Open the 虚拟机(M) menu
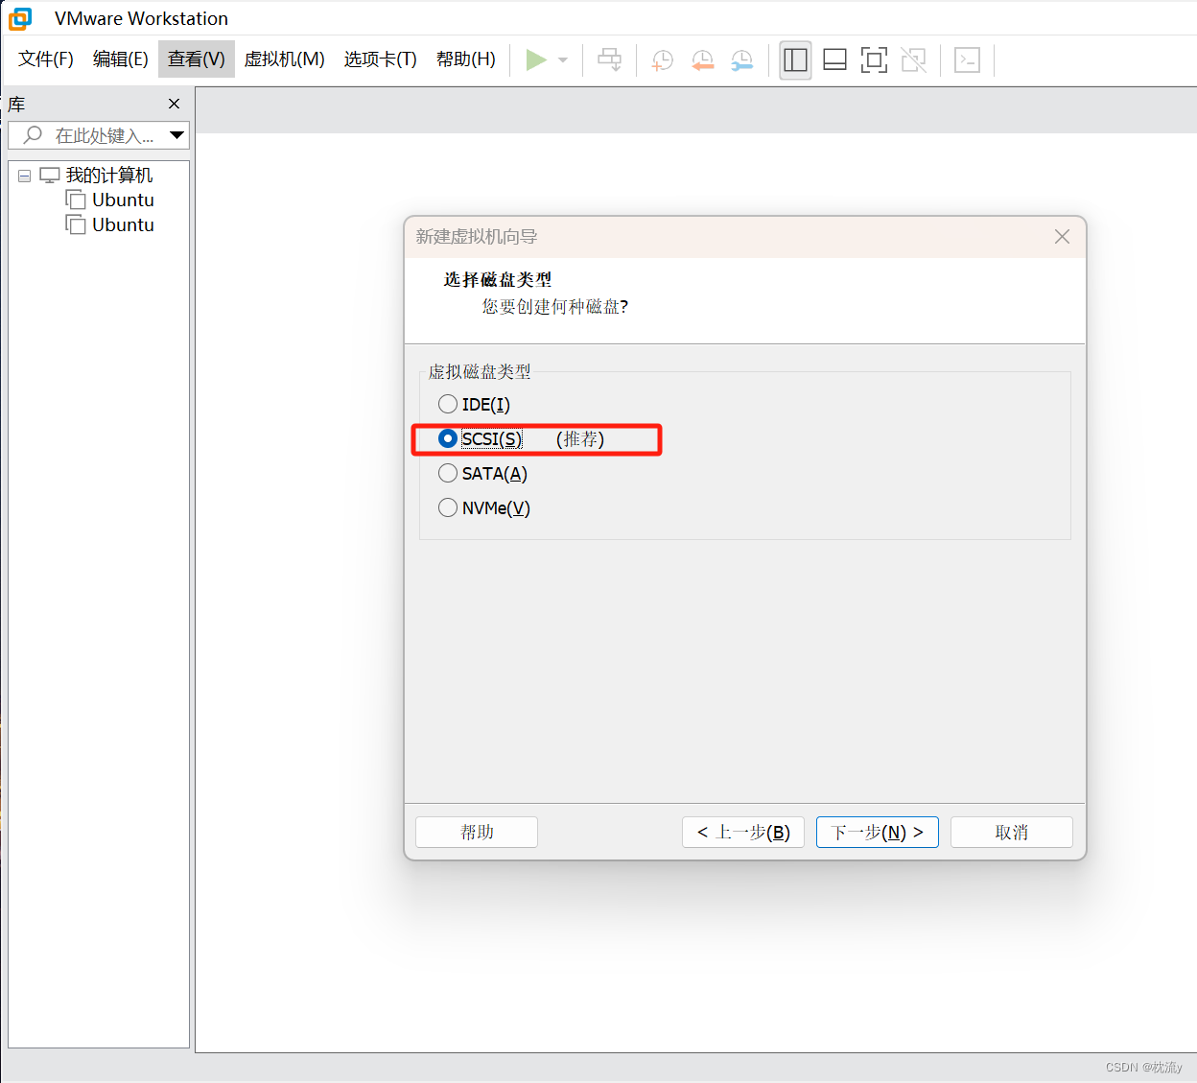1197x1083 pixels. click(x=285, y=59)
